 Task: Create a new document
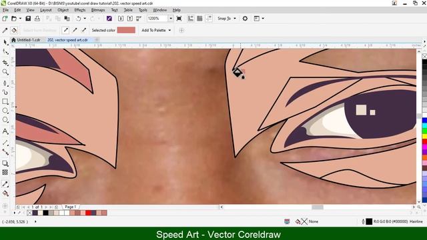coord(5,19)
